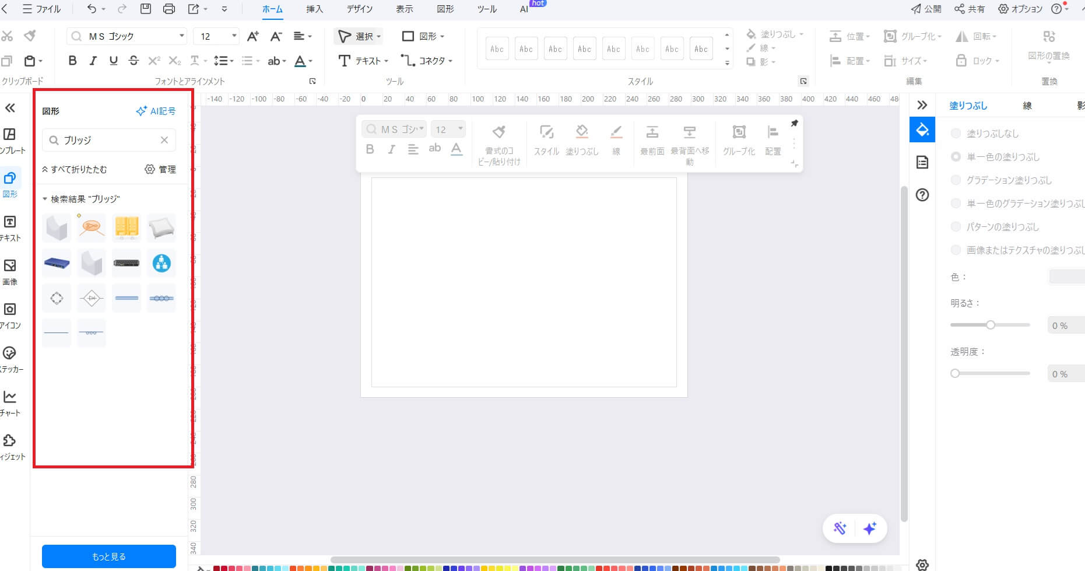Open the ファイル menu

point(41,9)
